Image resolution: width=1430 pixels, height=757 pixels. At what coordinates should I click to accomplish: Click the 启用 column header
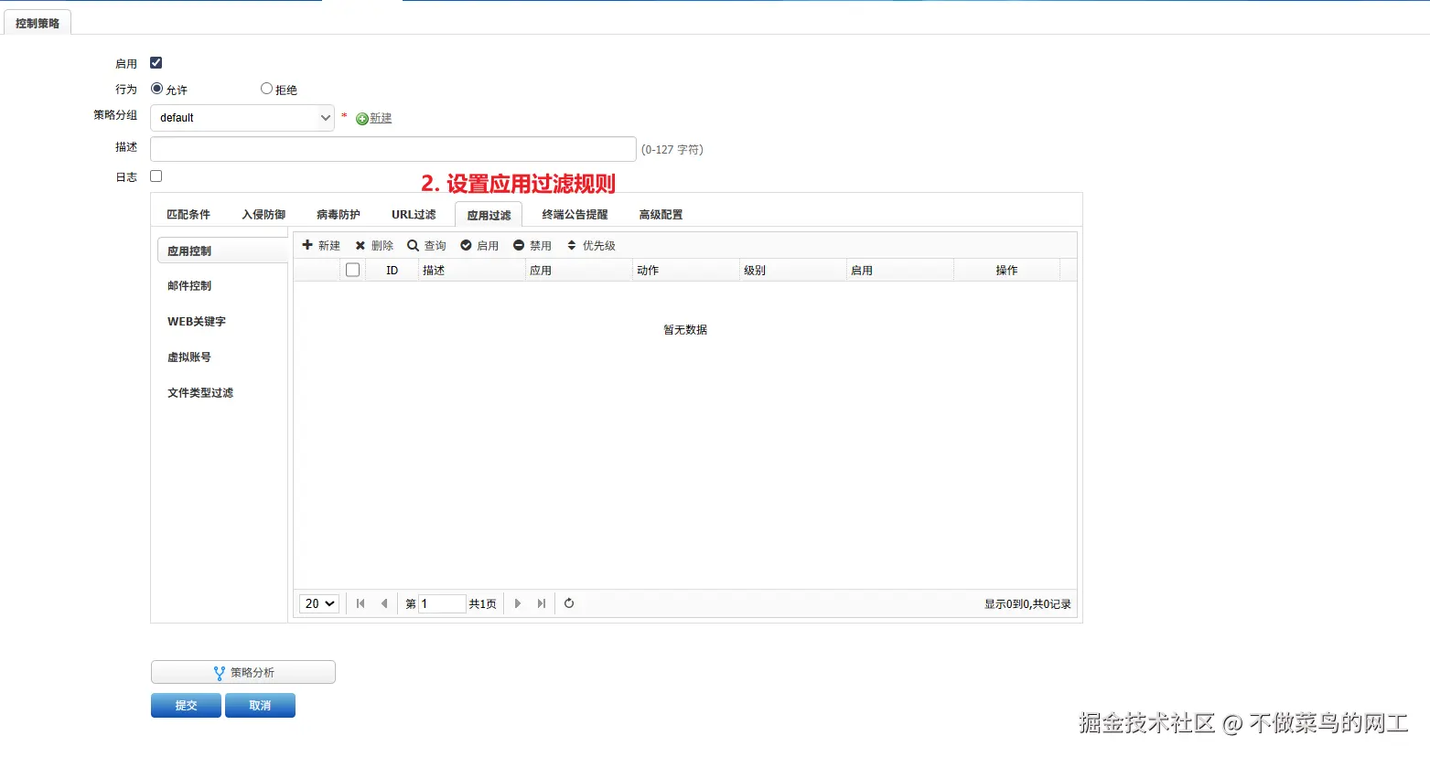[899, 270]
